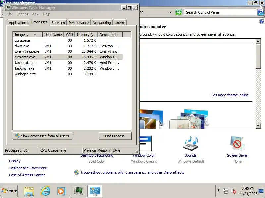Open the network tray icon
The image size is (265, 198).
pyautogui.click(x=225, y=191)
